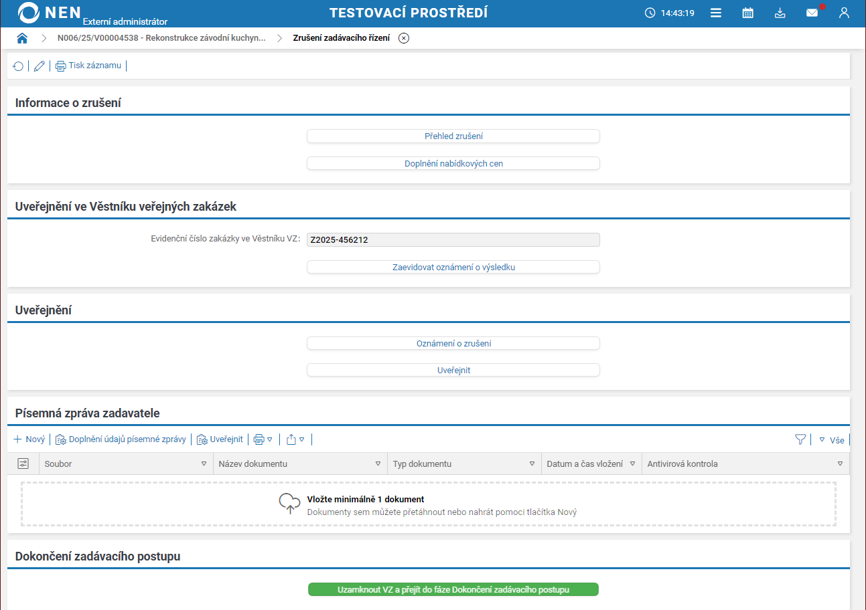Print the record via Tisk záznamu
The height and width of the screenshot is (610, 866).
pyautogui.click(x=88, y=66)
